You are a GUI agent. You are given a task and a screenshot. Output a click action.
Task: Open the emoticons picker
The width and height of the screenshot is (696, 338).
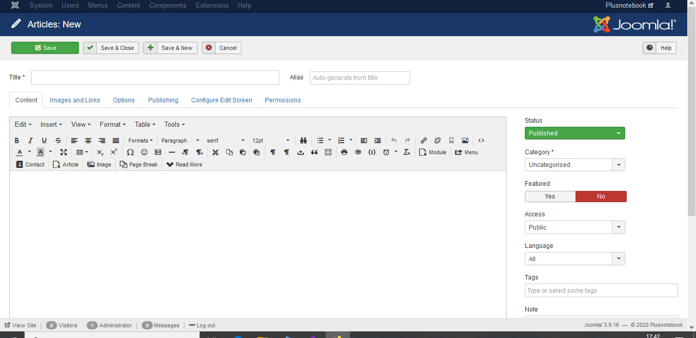click(144, 152)
